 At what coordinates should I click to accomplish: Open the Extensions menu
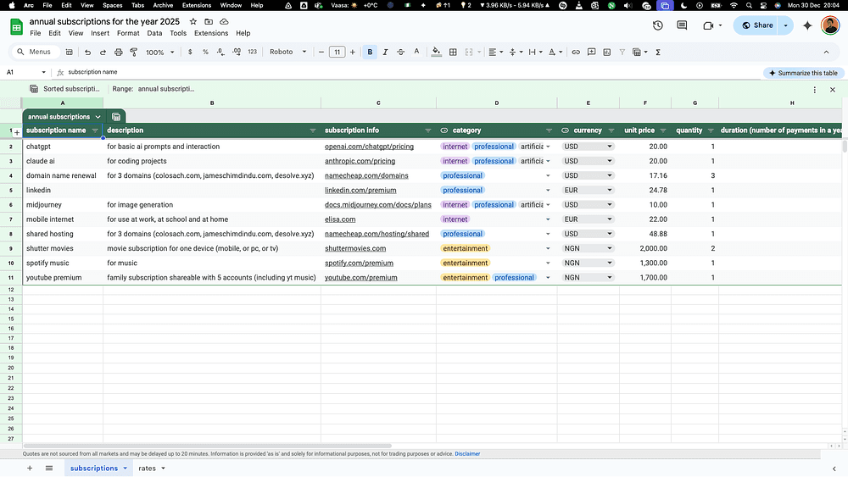click(x=211, y=33)
